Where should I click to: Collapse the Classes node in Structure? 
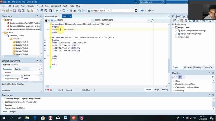click(x=3, y=33)
